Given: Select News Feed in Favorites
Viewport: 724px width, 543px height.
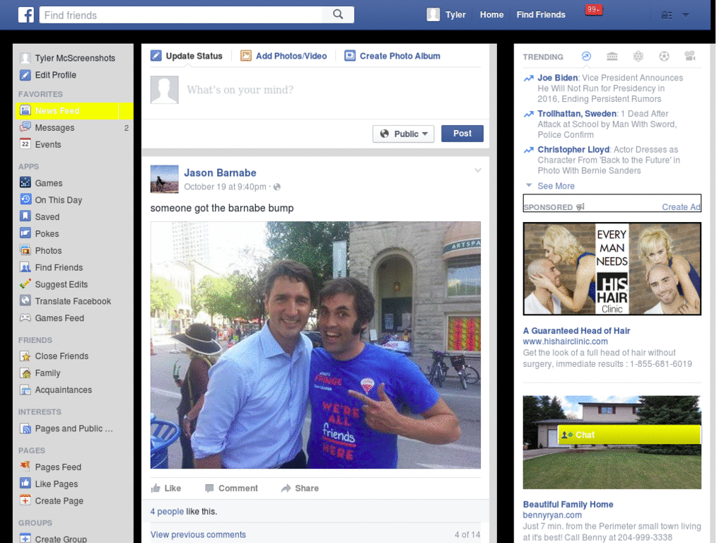Looking at the screenshot, I should tap(74, 111).
